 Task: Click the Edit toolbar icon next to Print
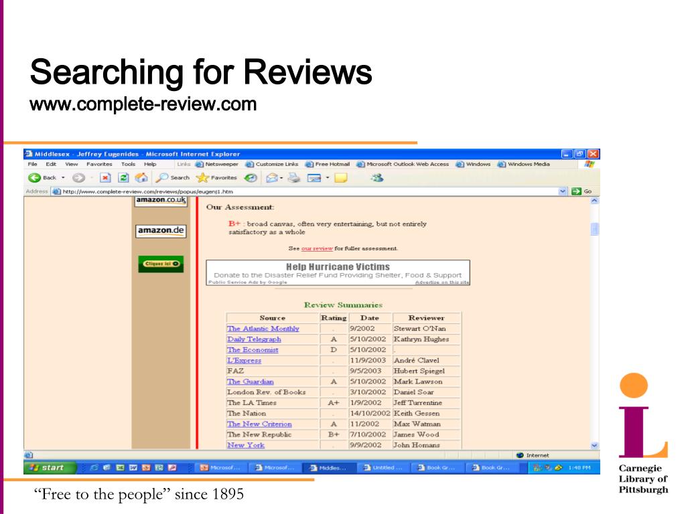[314, 178]
